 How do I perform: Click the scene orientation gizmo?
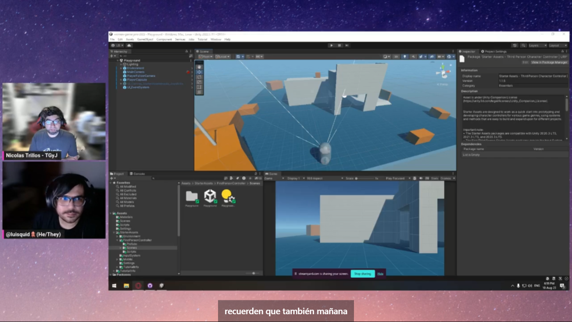[x=443, y=72]
